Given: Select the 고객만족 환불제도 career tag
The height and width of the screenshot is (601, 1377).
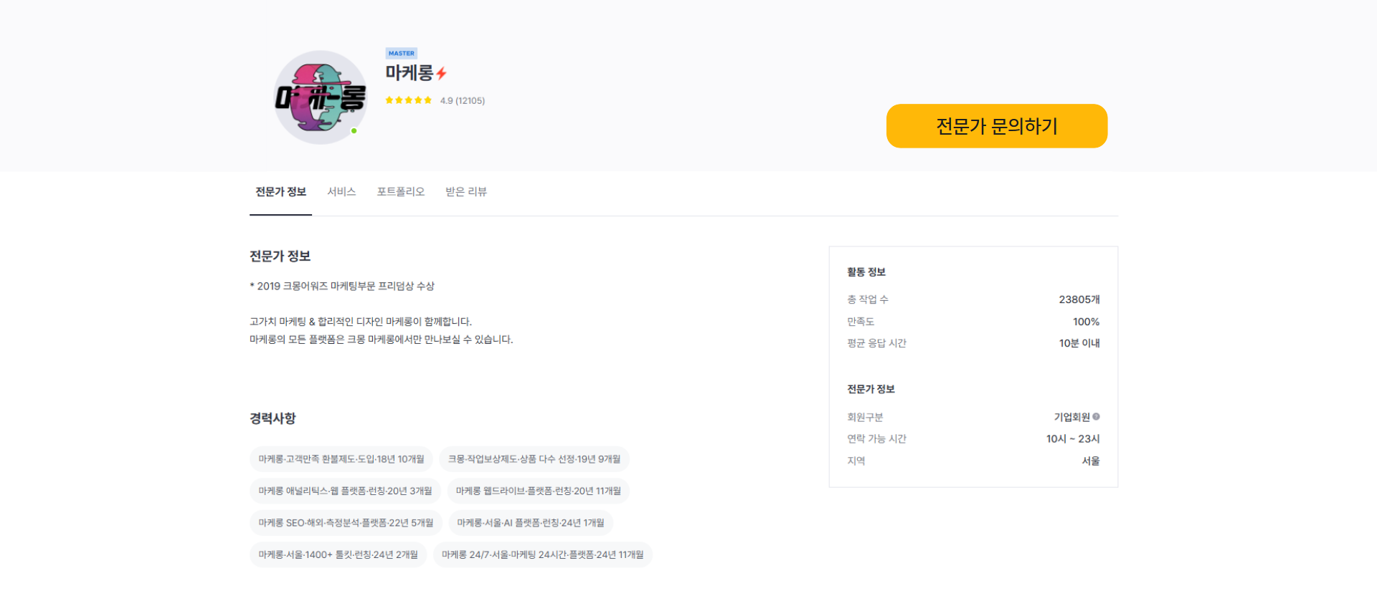Looking at the screenshot, I should pyautogui.click(x=341, y=459).
